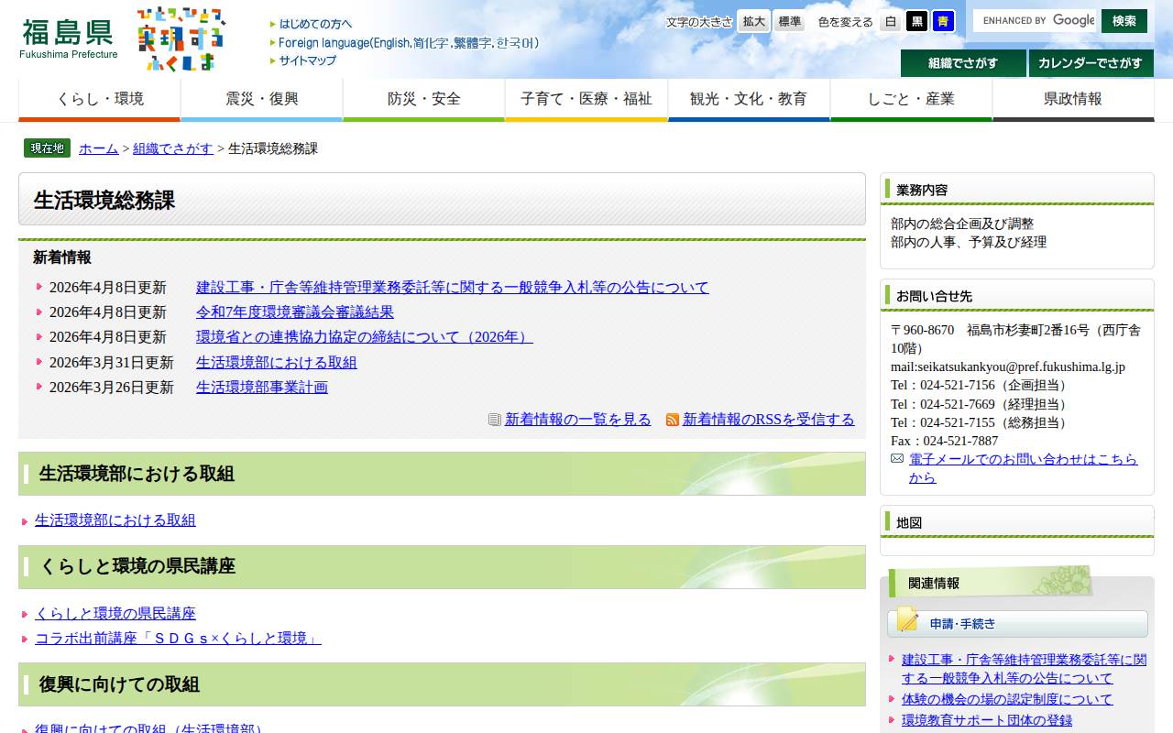
Task: Open sidebar 建設工事・庁舎等維持管理業務委託 link
Action: click(1024, 669)
